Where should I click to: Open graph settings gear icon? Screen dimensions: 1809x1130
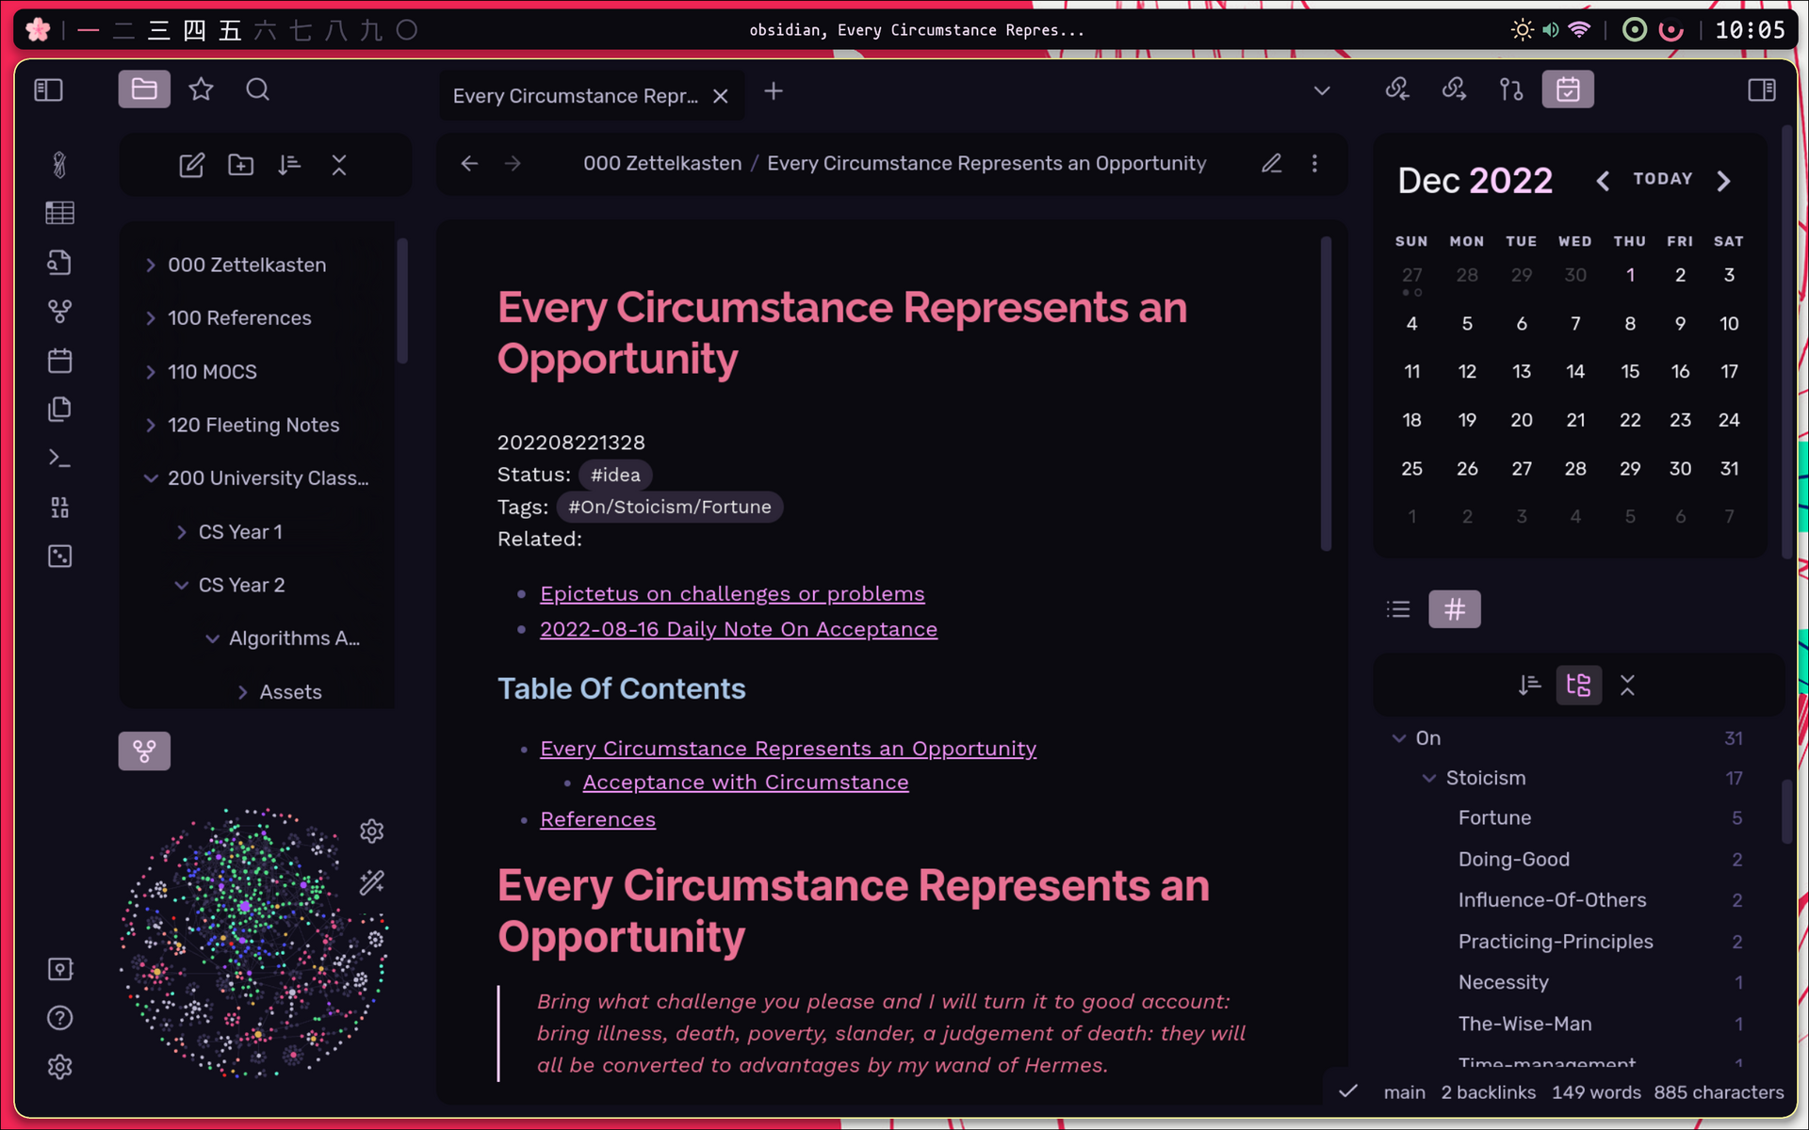[x=371, y=831]
